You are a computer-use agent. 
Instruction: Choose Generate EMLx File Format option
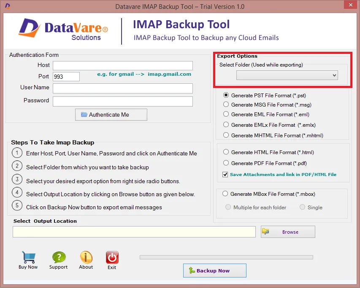(x=226, y=125)
